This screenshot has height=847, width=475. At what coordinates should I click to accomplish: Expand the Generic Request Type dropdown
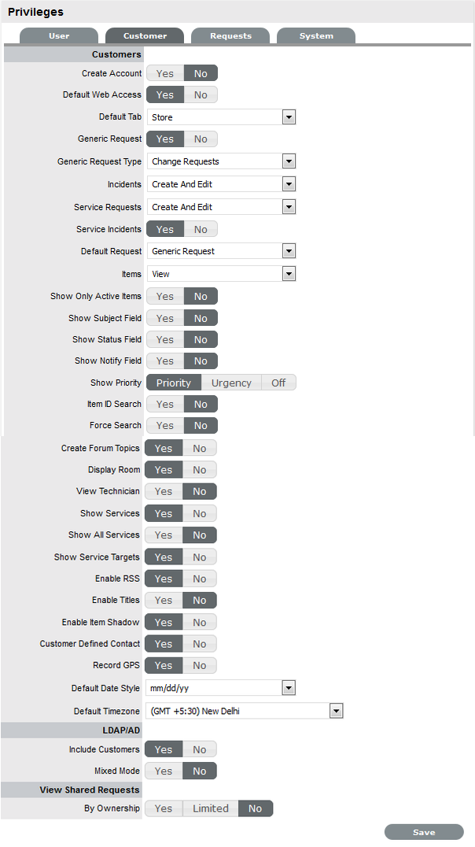tap(289, 161)
